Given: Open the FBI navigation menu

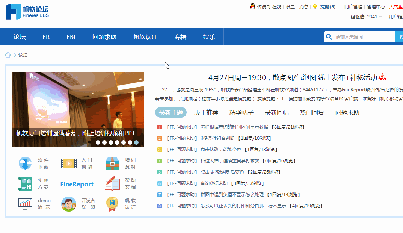Looking at the screenshot, I should click(x=71, y=37).
